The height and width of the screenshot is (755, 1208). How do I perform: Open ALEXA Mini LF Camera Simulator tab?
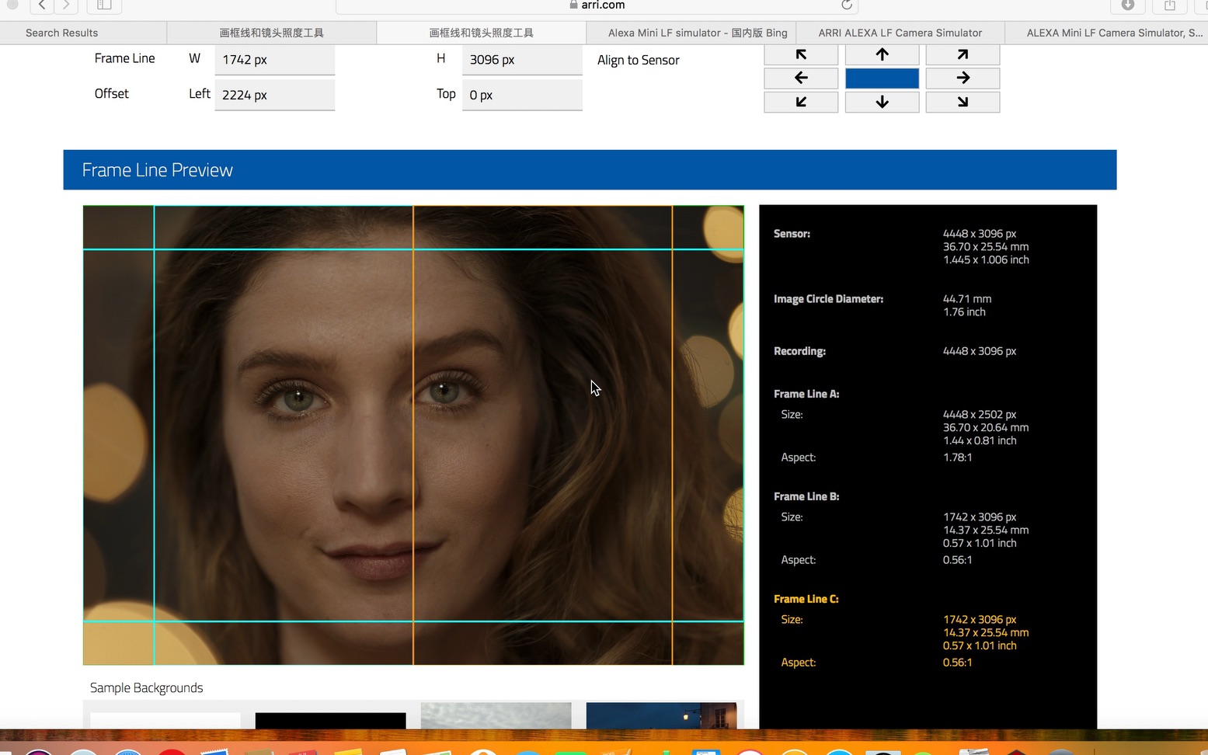[1106, 33]
